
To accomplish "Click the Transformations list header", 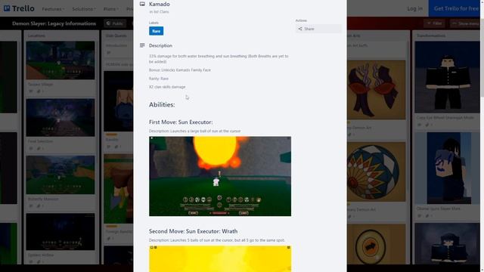I will (431, 36).
